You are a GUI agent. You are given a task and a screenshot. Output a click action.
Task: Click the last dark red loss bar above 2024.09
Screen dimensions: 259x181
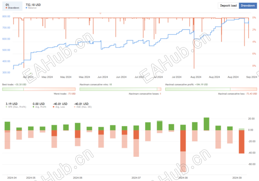(242, 142)
